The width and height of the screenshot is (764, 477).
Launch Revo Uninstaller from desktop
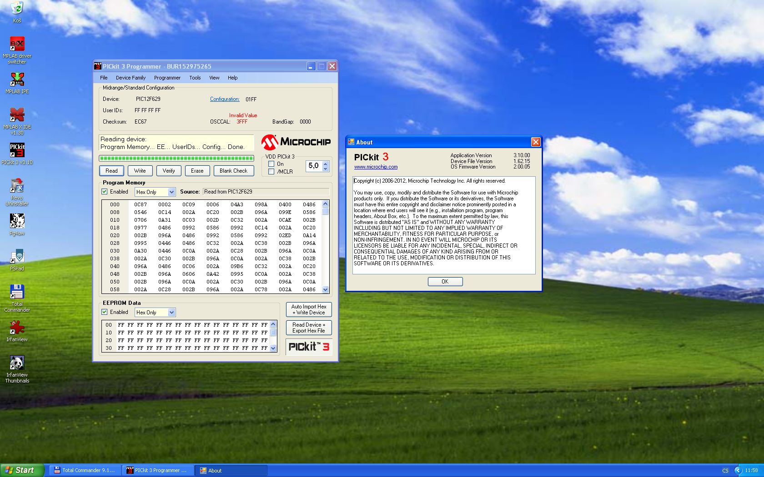[17, 186]
